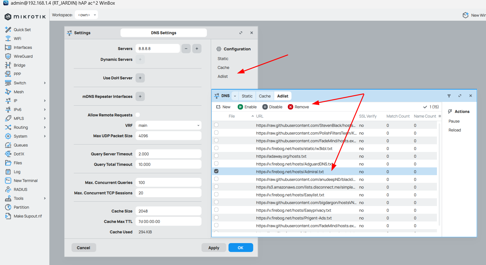Image resolution: width=486 pixels, height=265 pixels.
Task: Expand the Routing submenu arrow
Action: pos(45,127)
